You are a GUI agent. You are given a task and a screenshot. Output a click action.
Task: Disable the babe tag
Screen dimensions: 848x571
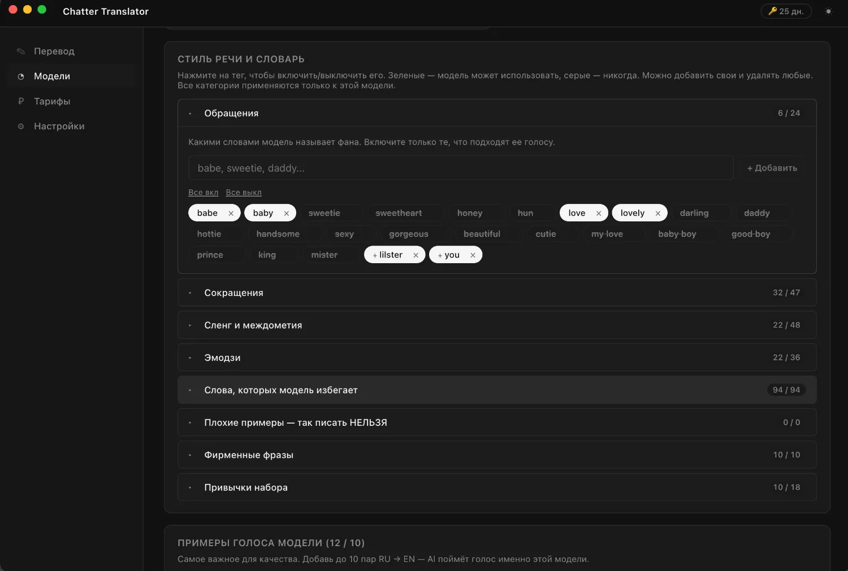coord(207,213)
